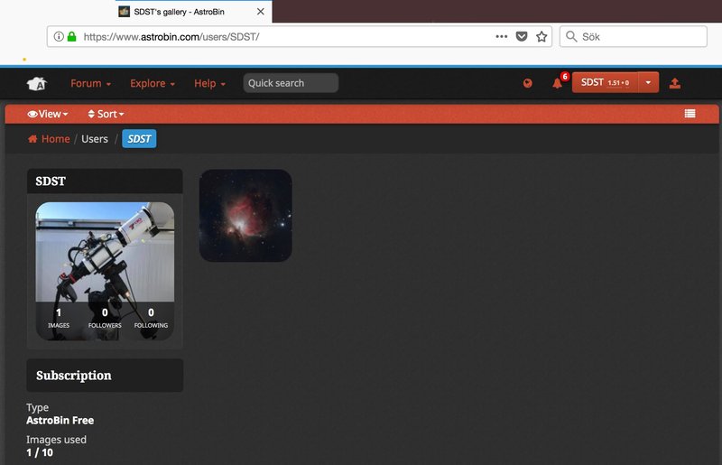Click the Quick search field
This screenshot has height=465, width=722.
(290, 83)
